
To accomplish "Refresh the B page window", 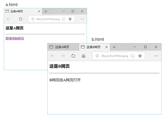I will coord(73,56).
